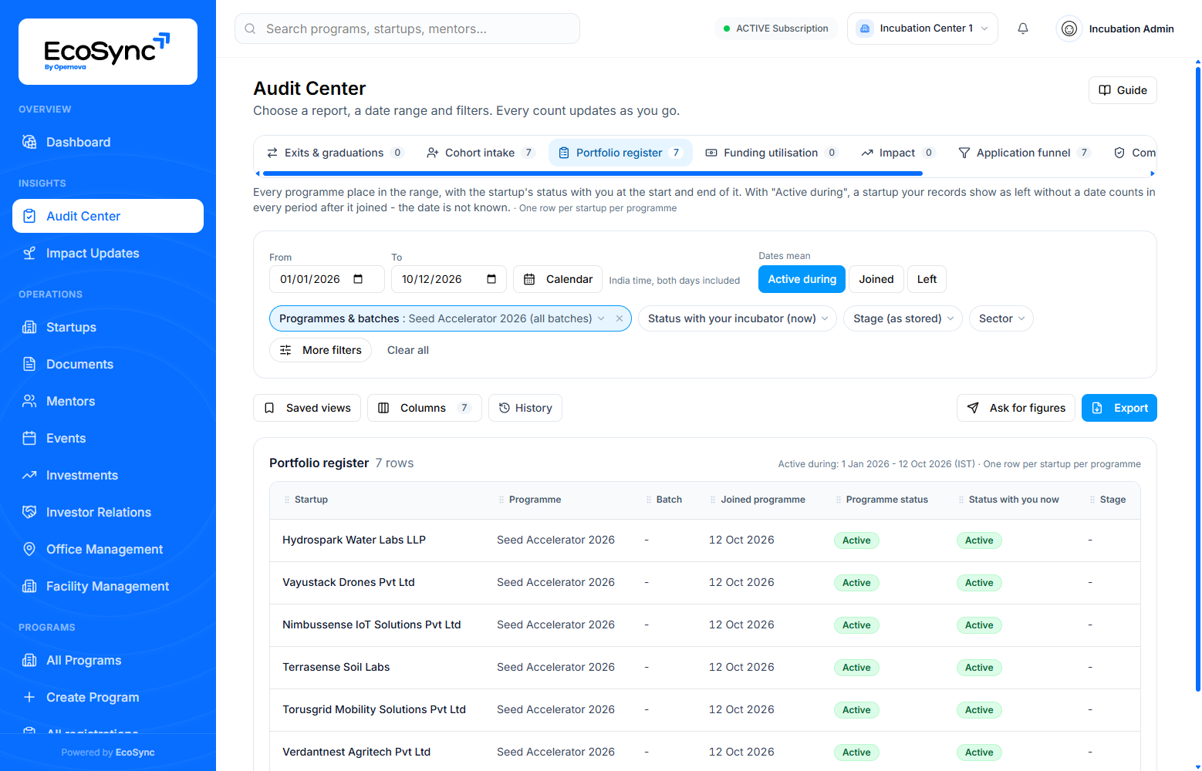Open the Incubation Admin avatar icon

[1069, 29]
